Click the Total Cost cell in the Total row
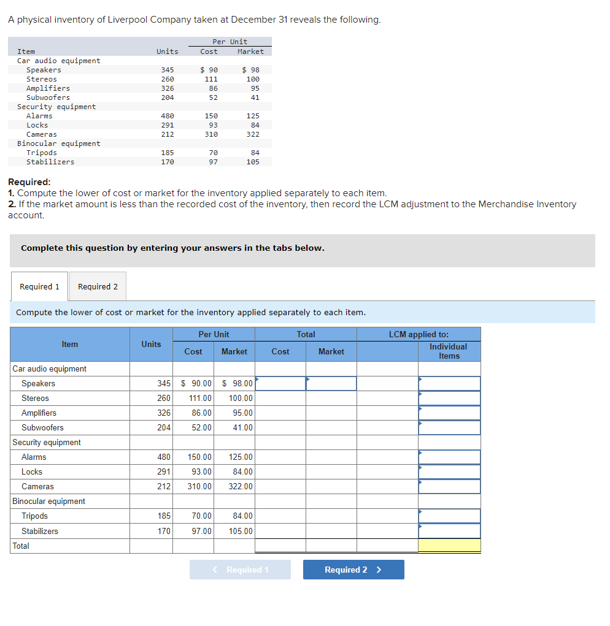Image resolution: width=610 pixels, height=626 pixels. [x=280, y=546]
